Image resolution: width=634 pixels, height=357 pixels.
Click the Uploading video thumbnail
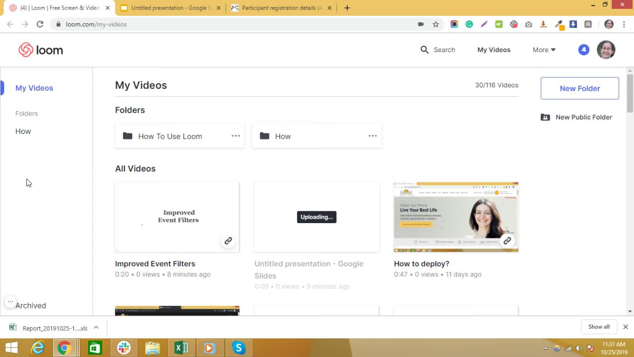[317, 217]
